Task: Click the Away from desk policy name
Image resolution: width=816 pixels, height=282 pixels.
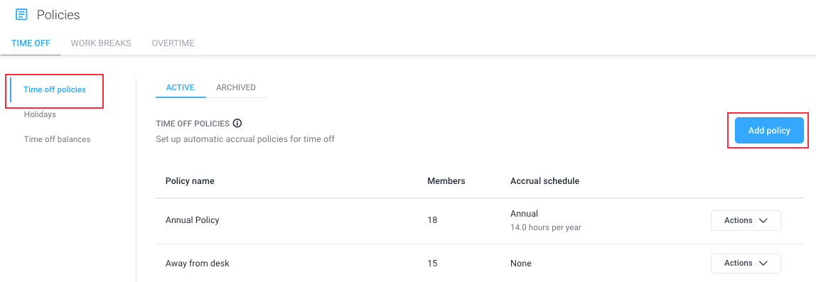Action: [197, 264]
